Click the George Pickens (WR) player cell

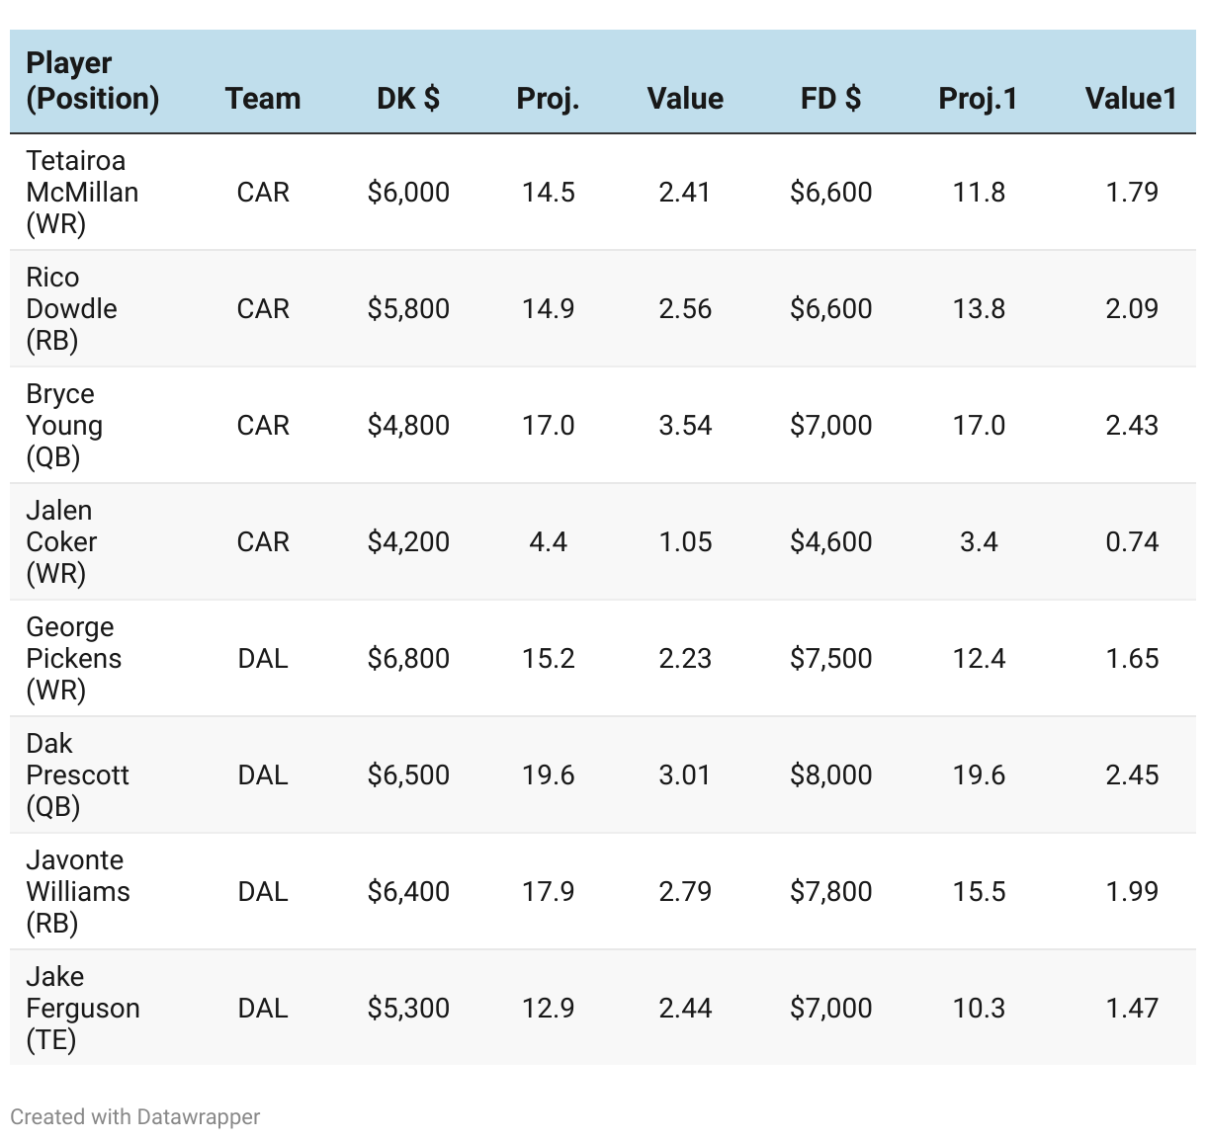click(73, 658)
